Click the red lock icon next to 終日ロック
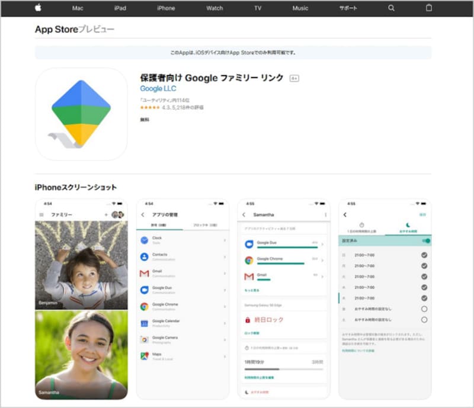Viewport: 474px width, 408px height. [247, 320]
